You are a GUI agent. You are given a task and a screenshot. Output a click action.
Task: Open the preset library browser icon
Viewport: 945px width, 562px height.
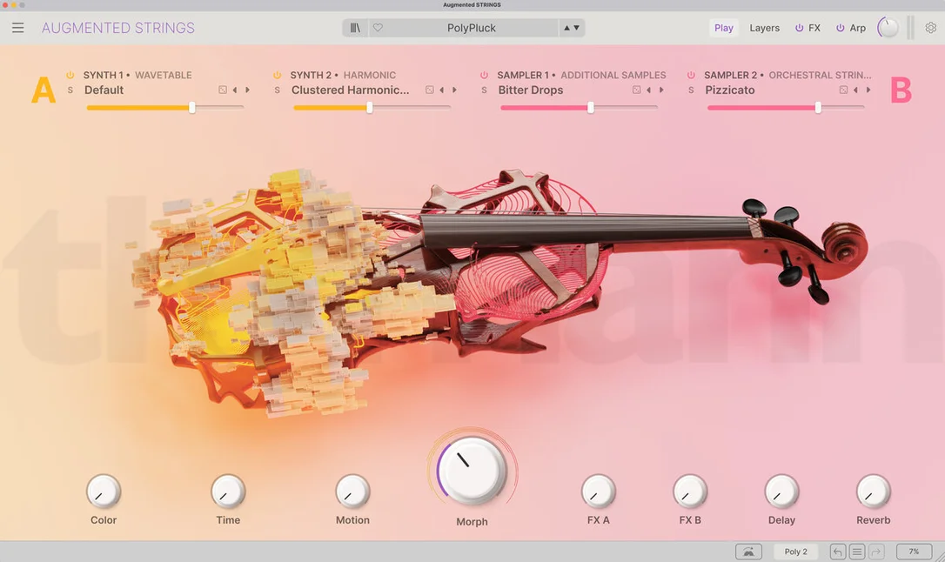coord(355,28)
